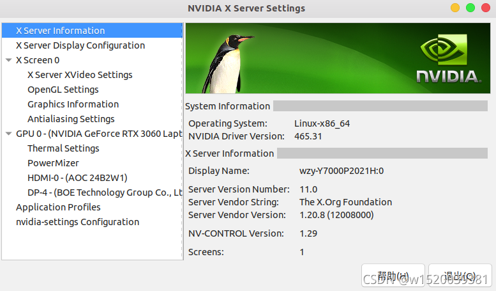This screenshot has height=291, width=496.
Task: Click the System Information section heading
Action: [227, 106]
